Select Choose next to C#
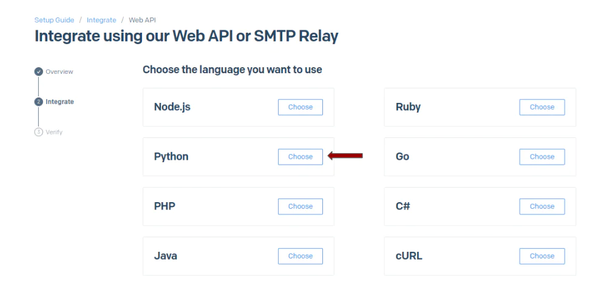Image resolution: width=598 pixels, height=299 pixels. coord(542,206)
